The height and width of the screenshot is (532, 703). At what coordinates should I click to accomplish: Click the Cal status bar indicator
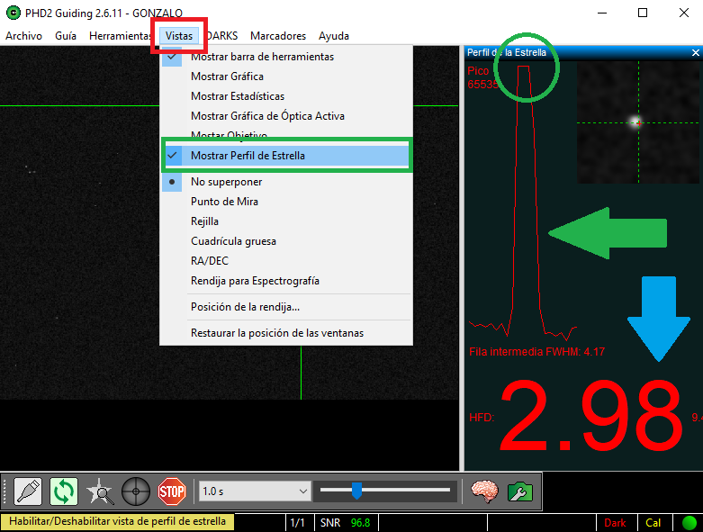[x=653, y=523]
